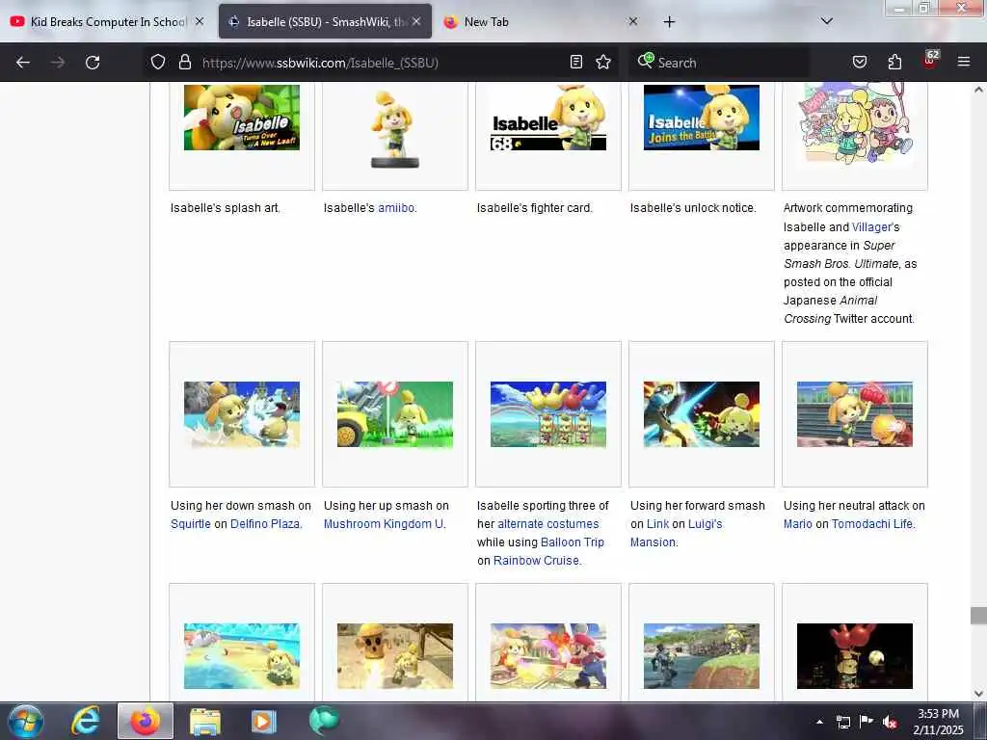
Task: Open a new tab with plus button
Action: [x=669, y=22]
